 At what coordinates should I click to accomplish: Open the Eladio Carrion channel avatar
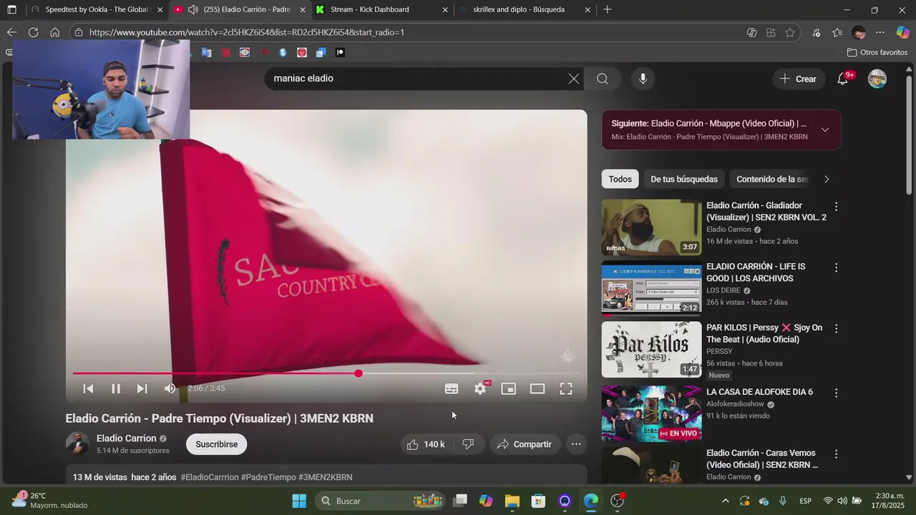click(x=77, y=443)
